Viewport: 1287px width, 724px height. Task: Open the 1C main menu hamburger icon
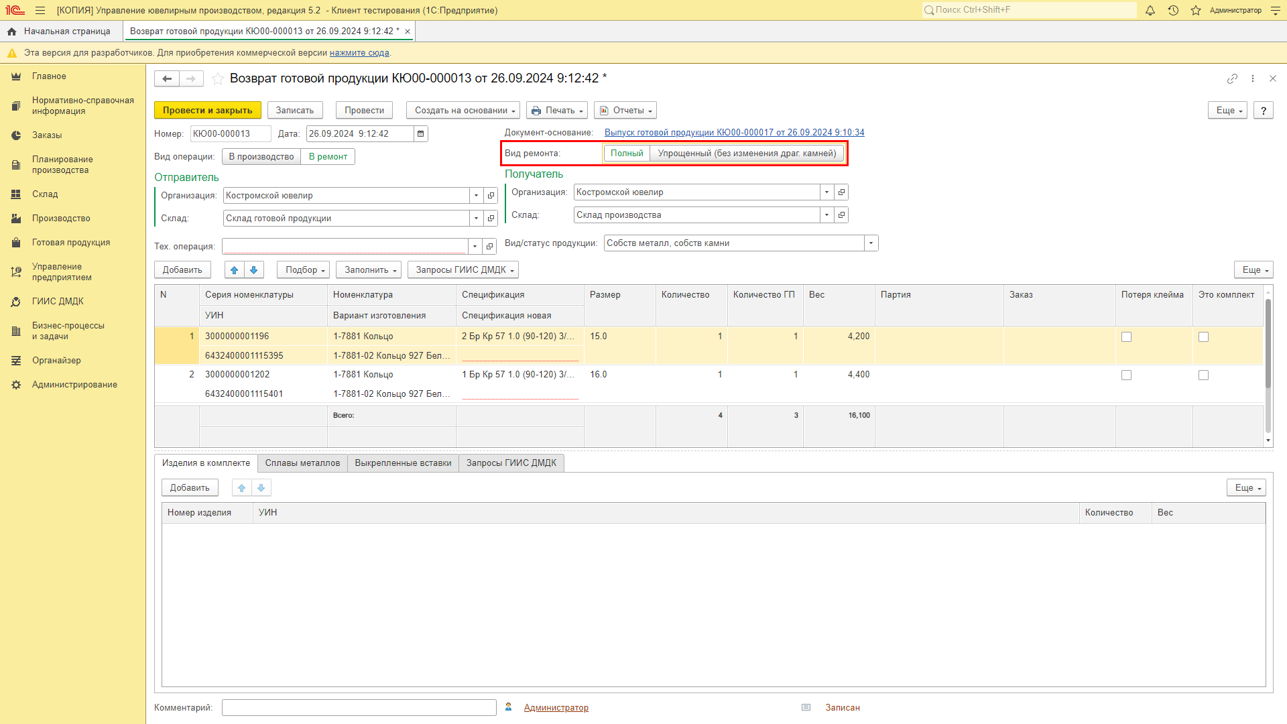click(40, 10)
